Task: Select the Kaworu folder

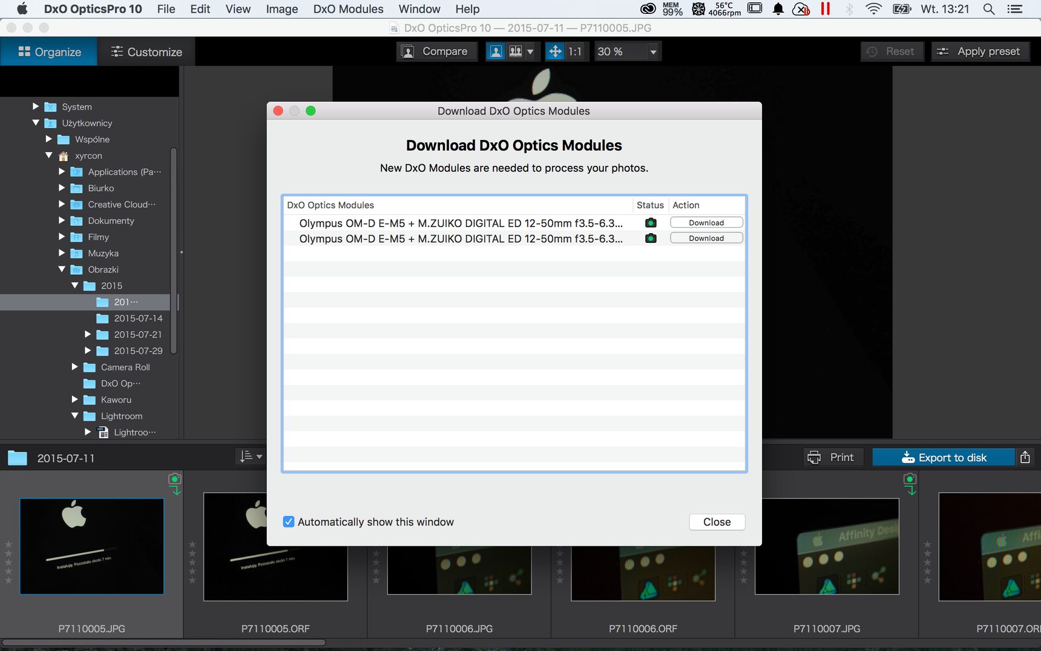Action: [x=116, y=400]
